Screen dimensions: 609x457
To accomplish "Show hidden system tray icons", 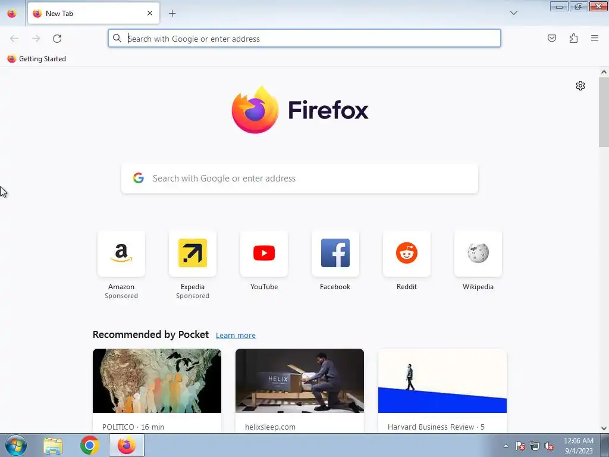I will click(506, 446).
